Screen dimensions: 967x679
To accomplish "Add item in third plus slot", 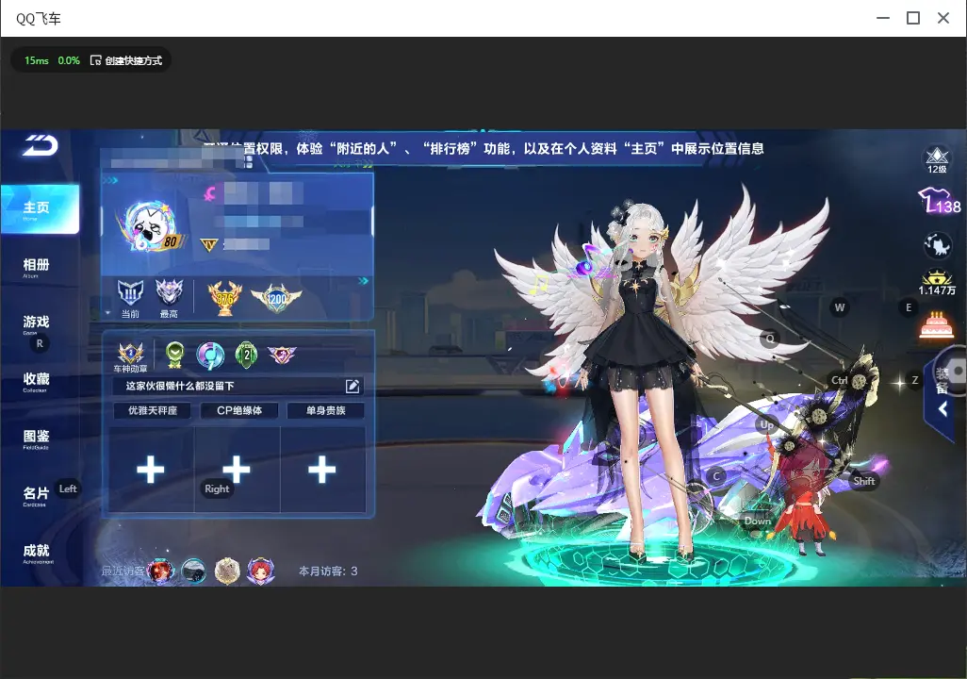I will 322,471.
